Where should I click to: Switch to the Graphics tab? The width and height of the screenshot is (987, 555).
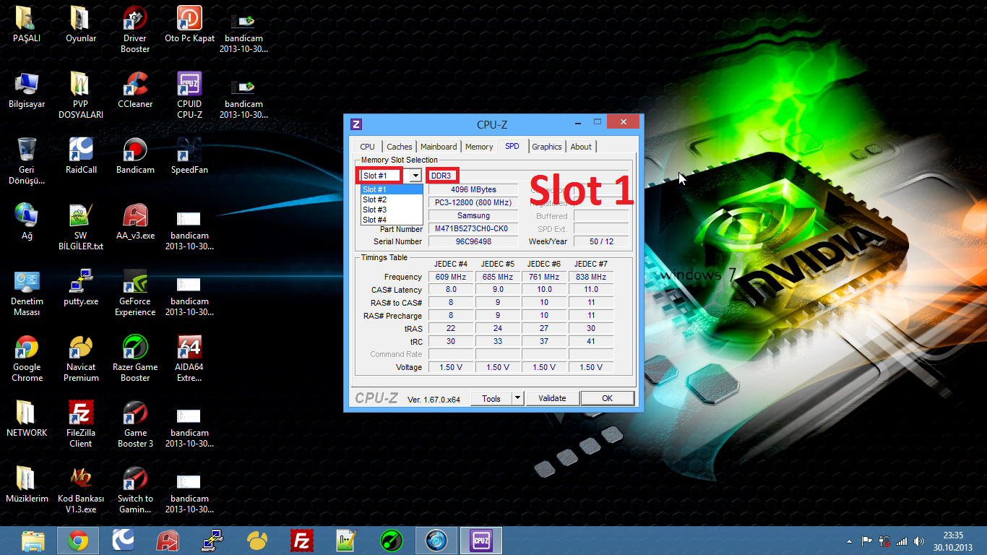coord(547,147)
